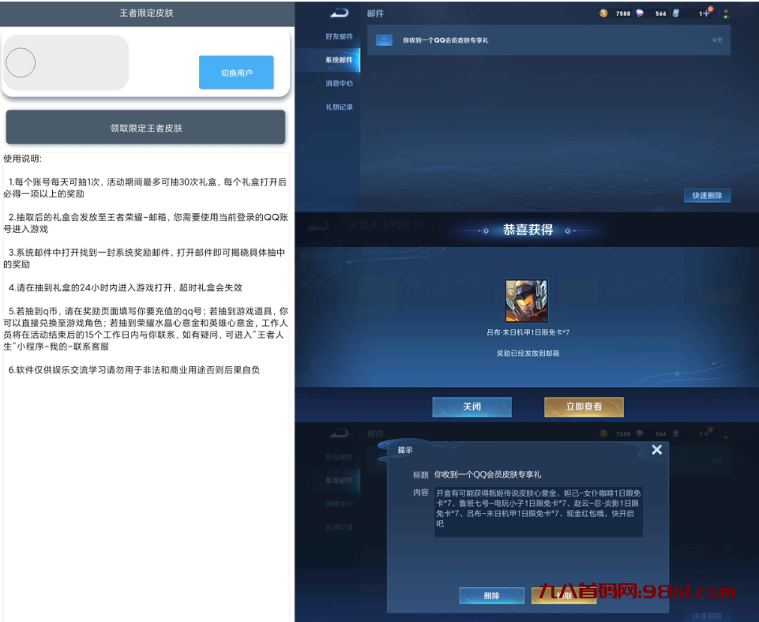Click the back arrow beside the 邮件 title

pos(340,13)
